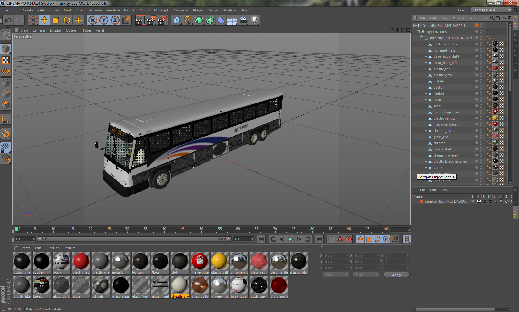Switch to Texture mode

(x=6, y=60)
